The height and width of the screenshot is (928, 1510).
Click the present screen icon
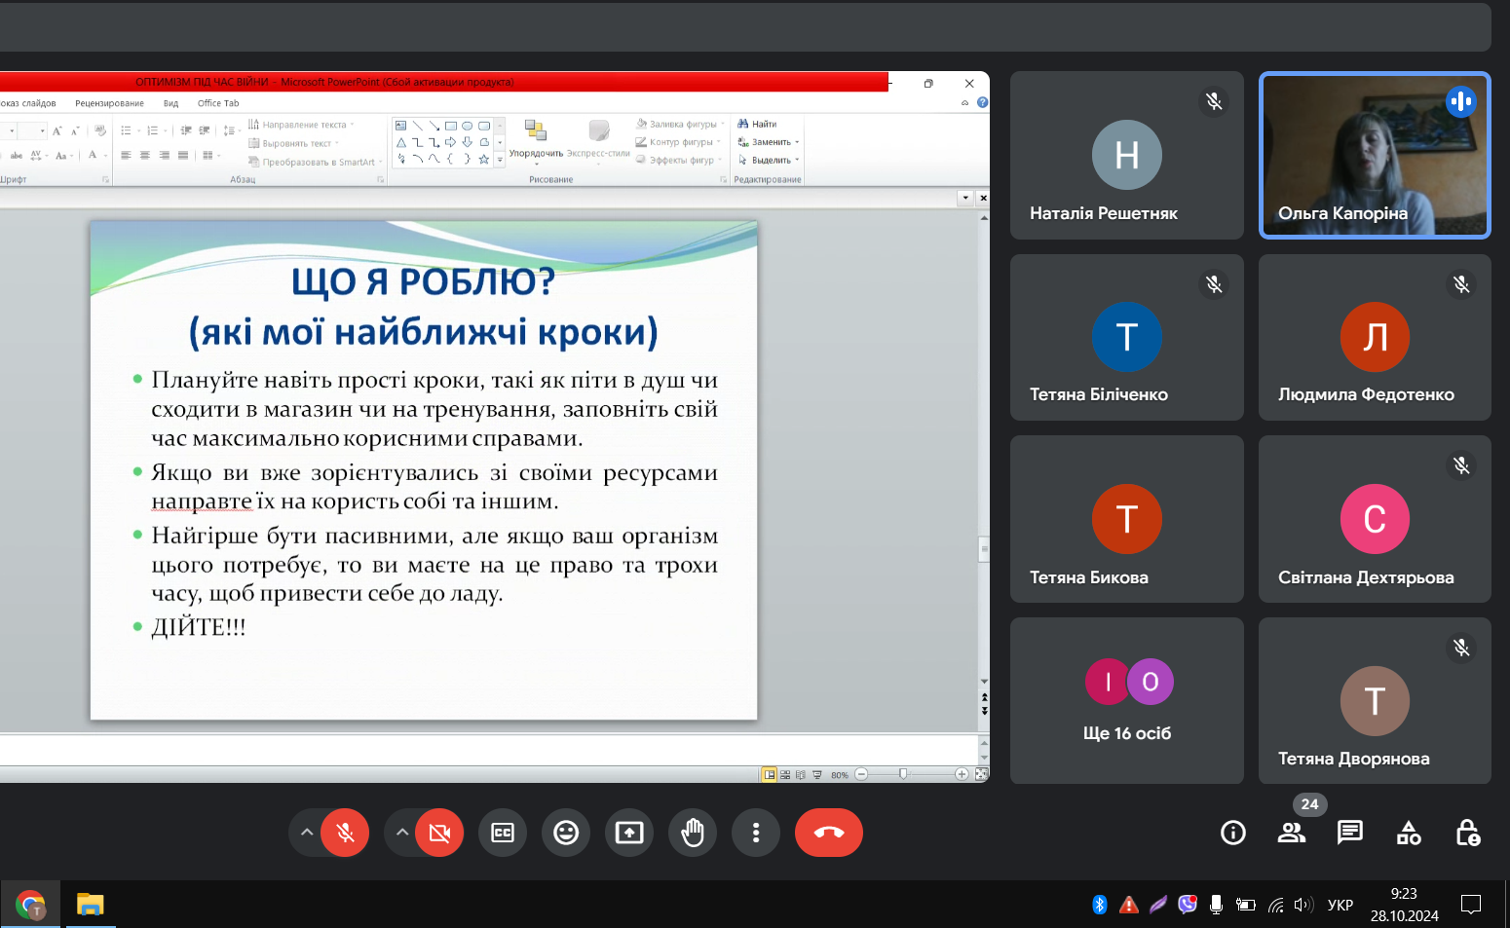(x=629, y=833)
